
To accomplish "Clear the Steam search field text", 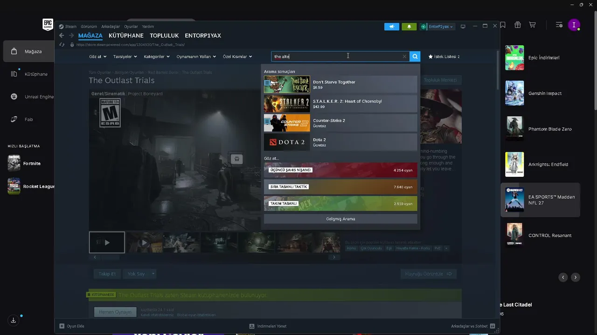I will point(404,57).
